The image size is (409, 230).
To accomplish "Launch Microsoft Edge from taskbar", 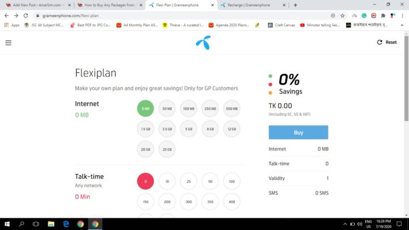I will click(x=66, y=224).
